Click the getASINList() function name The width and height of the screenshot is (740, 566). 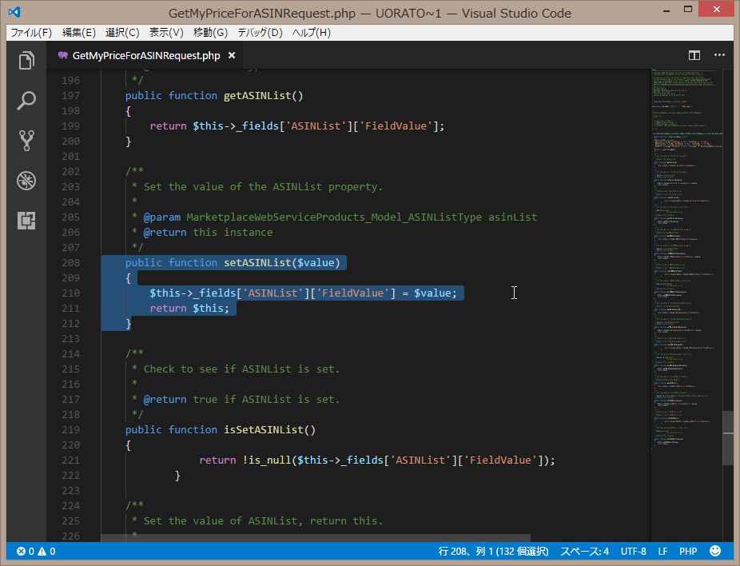pos(264,95)
